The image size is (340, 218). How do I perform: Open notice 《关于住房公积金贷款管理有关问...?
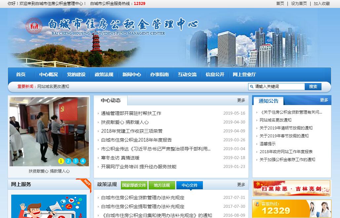[x=291, y=112]
